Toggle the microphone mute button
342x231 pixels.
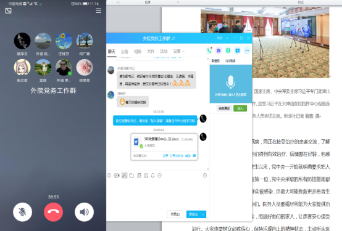(22, 212)
